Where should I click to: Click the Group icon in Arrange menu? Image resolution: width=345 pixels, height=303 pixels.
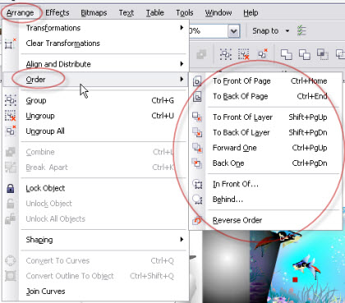pyautogui.click(x=11, y=100)
